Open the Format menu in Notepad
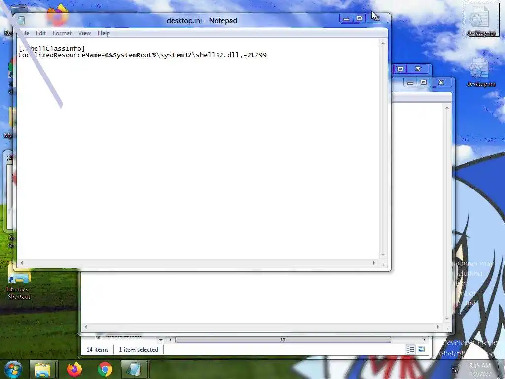This screenshot has width=505, height=379. pyautogui.click(x=62, y=33)
